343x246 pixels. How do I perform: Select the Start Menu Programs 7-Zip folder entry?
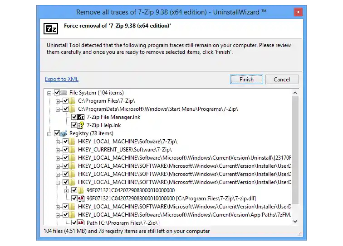158,109
